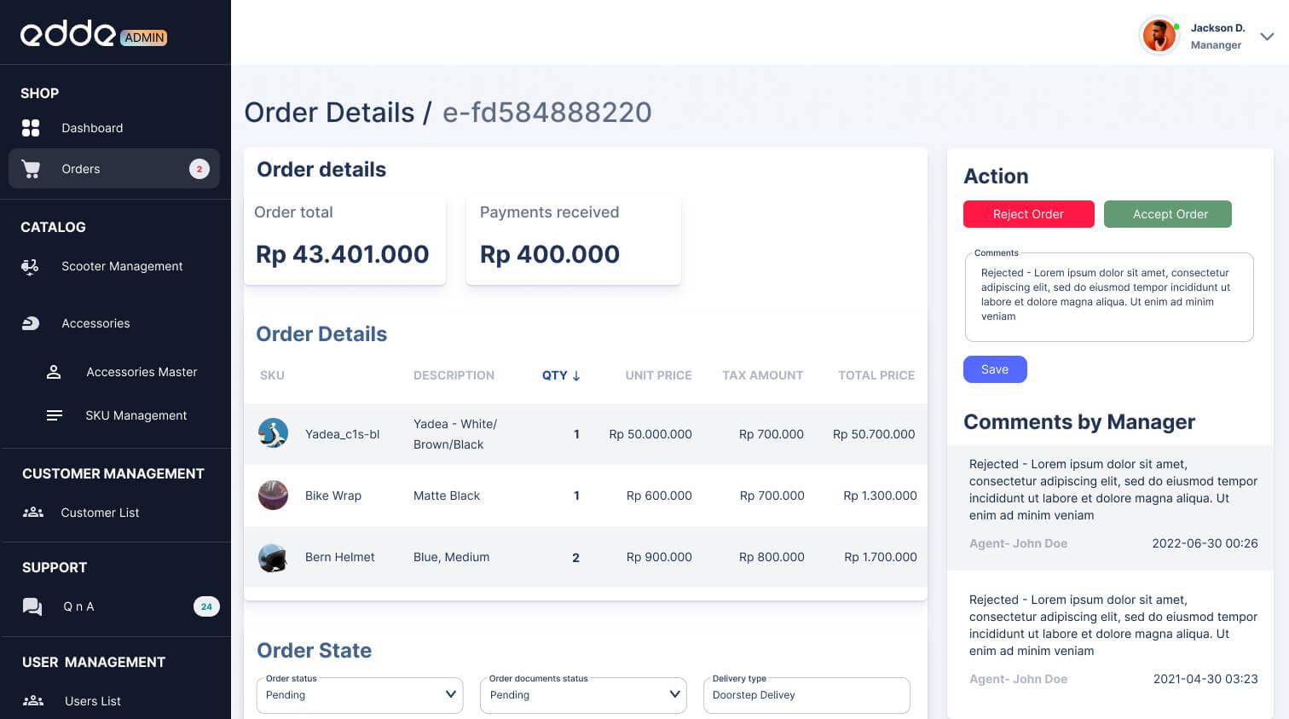Click the Dashboard grid icon

(x=31, y=128)
